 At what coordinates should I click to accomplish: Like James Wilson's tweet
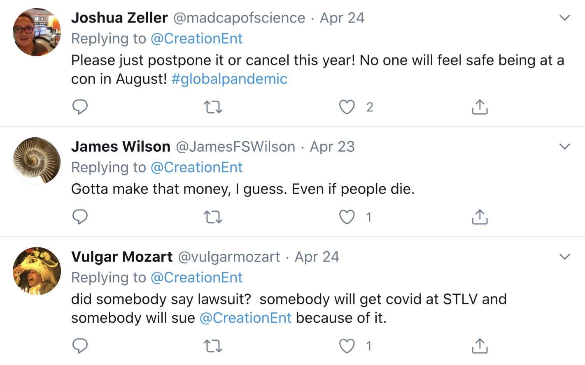tap(347, 217)
